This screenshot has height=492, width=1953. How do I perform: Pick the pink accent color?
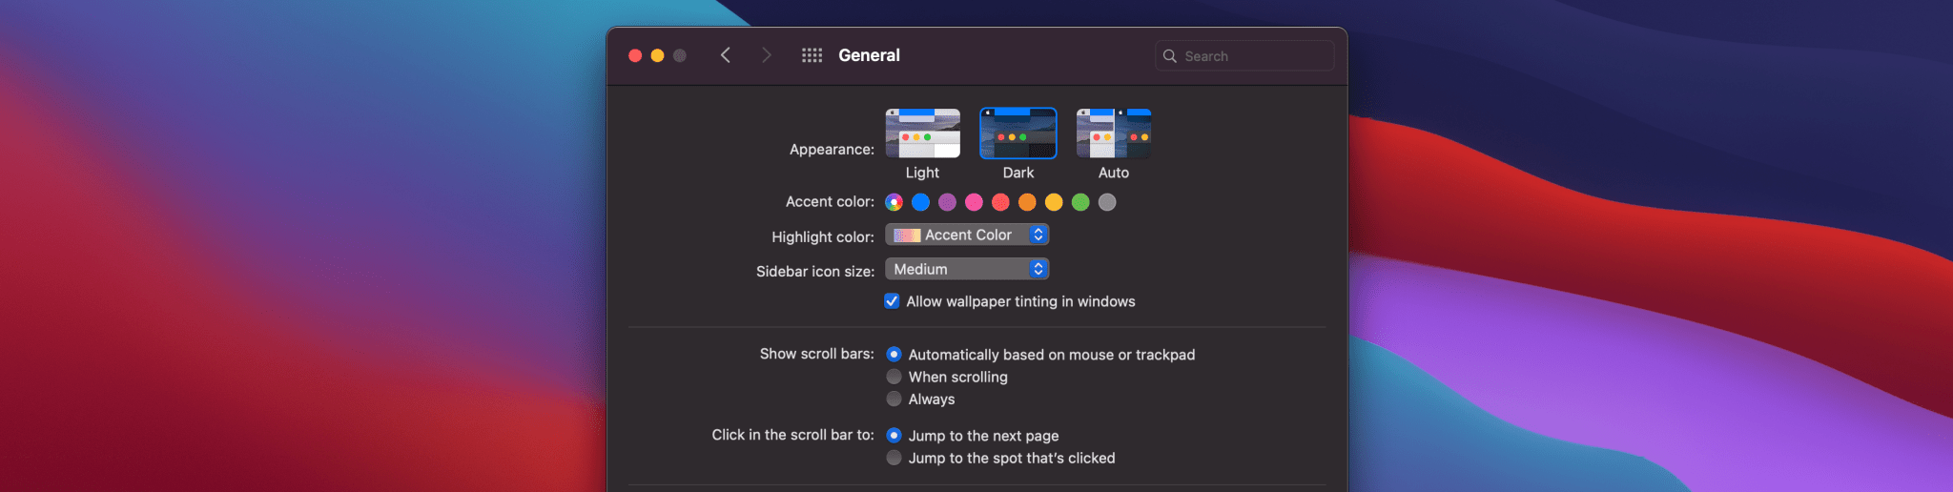974,202
